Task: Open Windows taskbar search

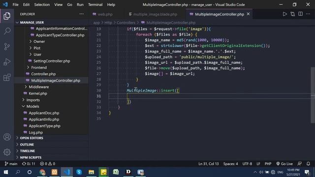Action: 18,172
